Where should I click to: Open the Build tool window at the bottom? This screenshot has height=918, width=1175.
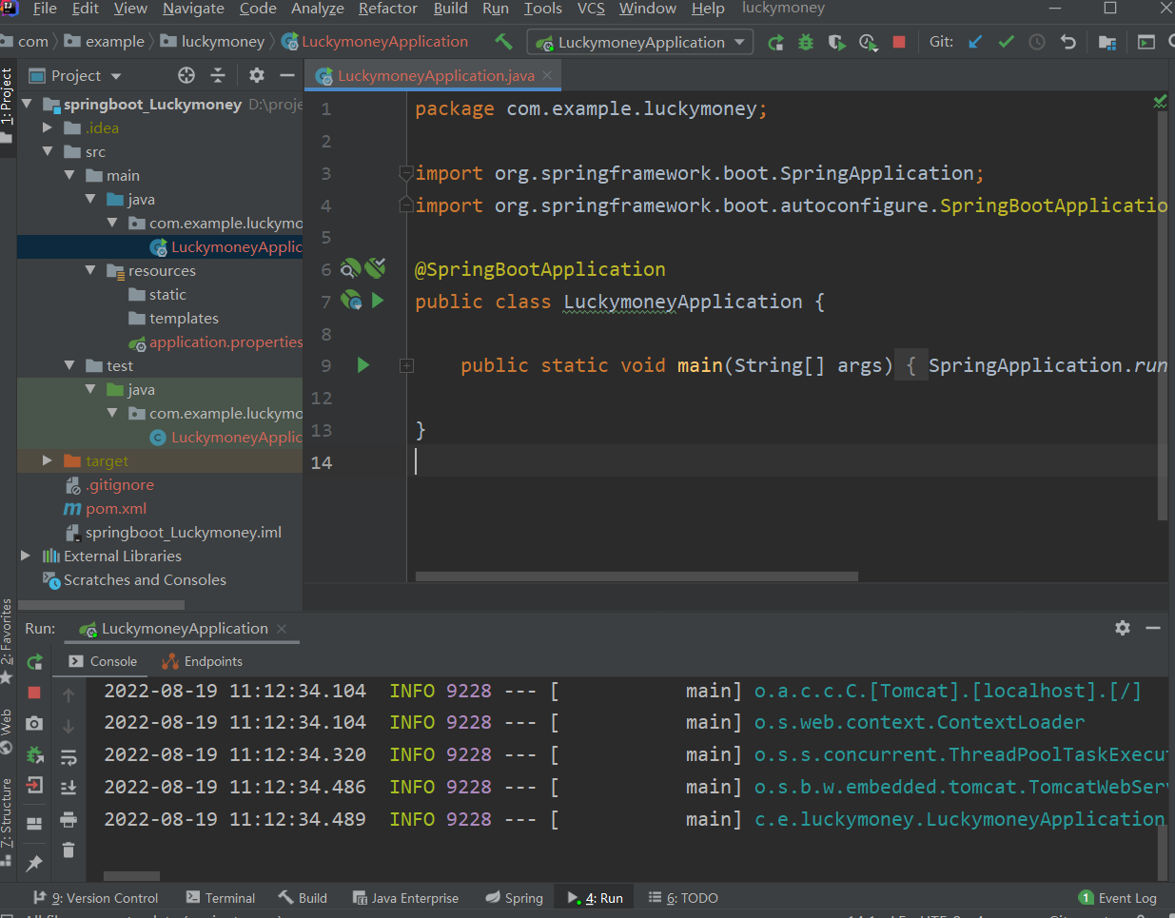pyautogui.click(x=303, y=898)
